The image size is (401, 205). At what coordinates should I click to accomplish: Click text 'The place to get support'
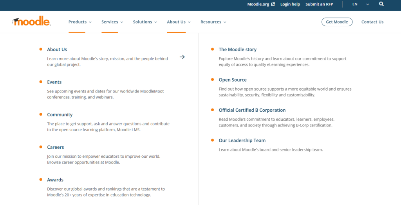(69, 124)
